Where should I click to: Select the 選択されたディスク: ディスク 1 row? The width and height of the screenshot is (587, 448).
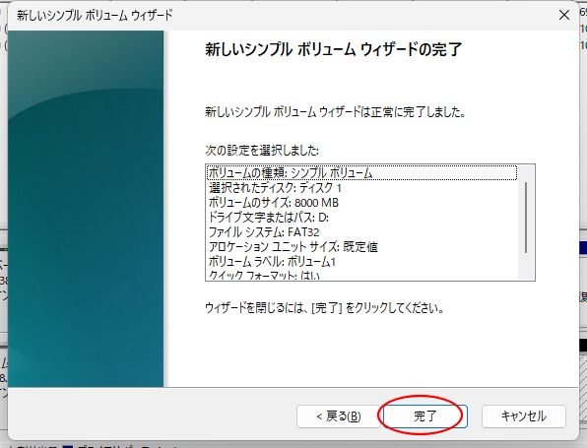(x=361, y=187)
